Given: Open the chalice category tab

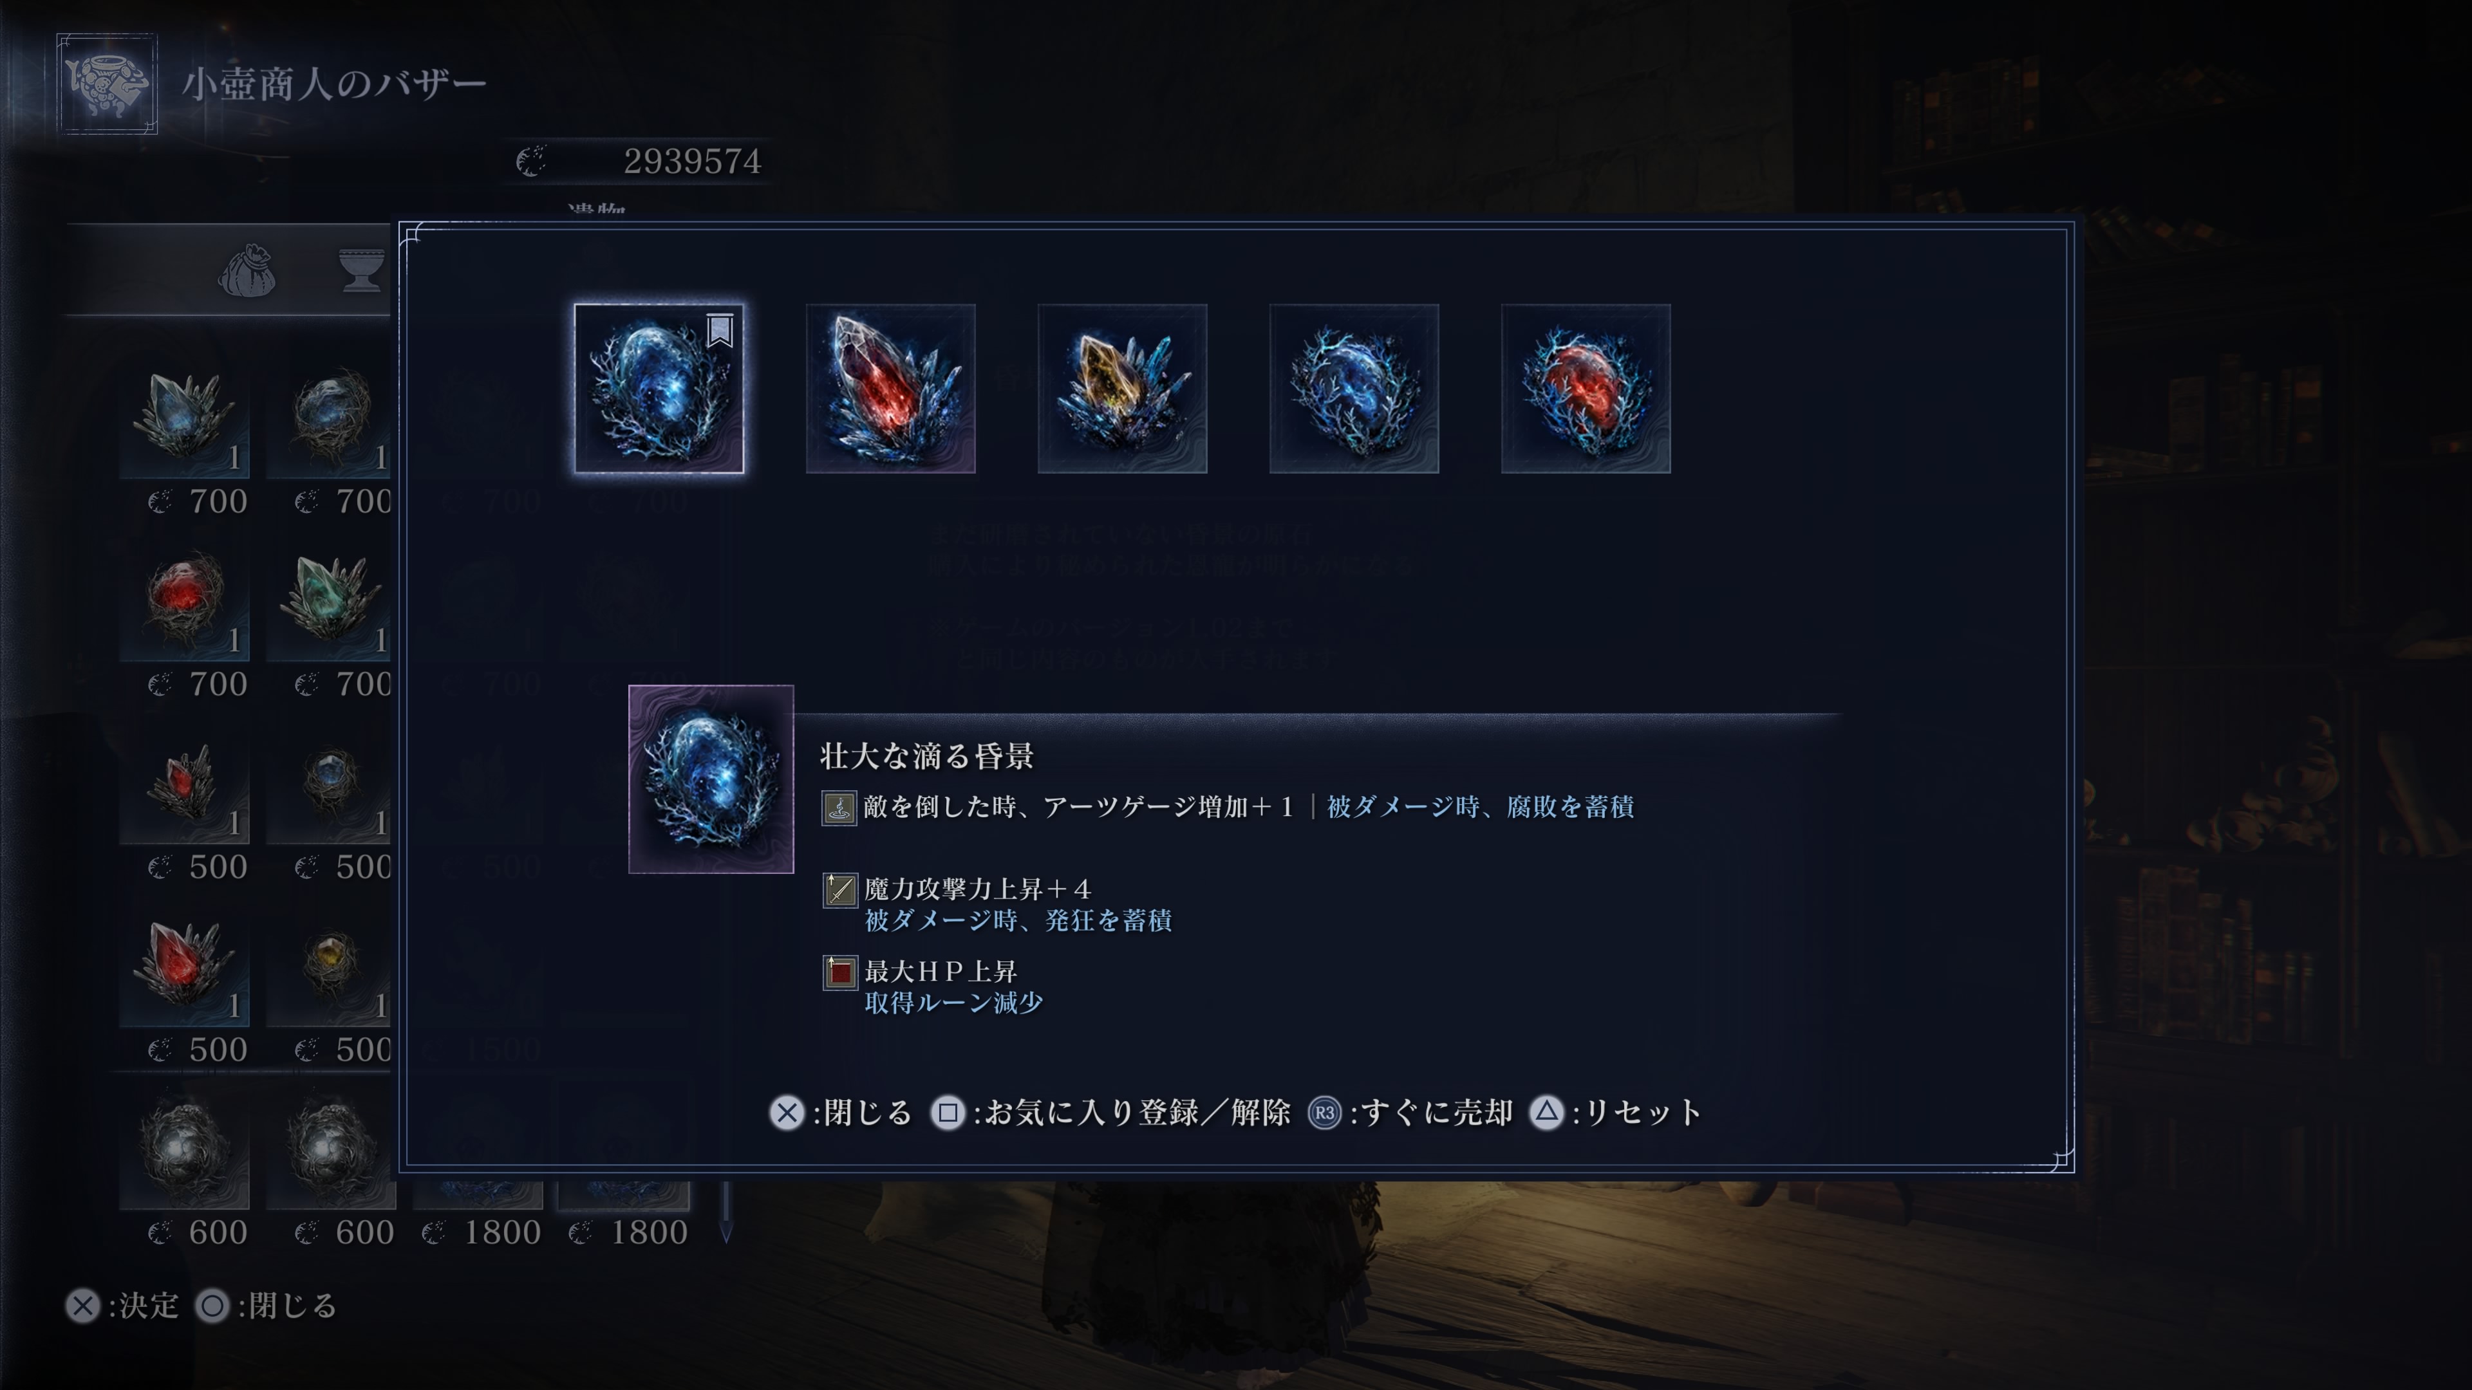Looking at the screenshot, I should coord(362,270).
